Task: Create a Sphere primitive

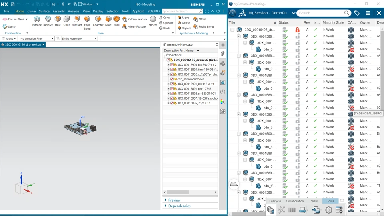Action: coord(153,21)
